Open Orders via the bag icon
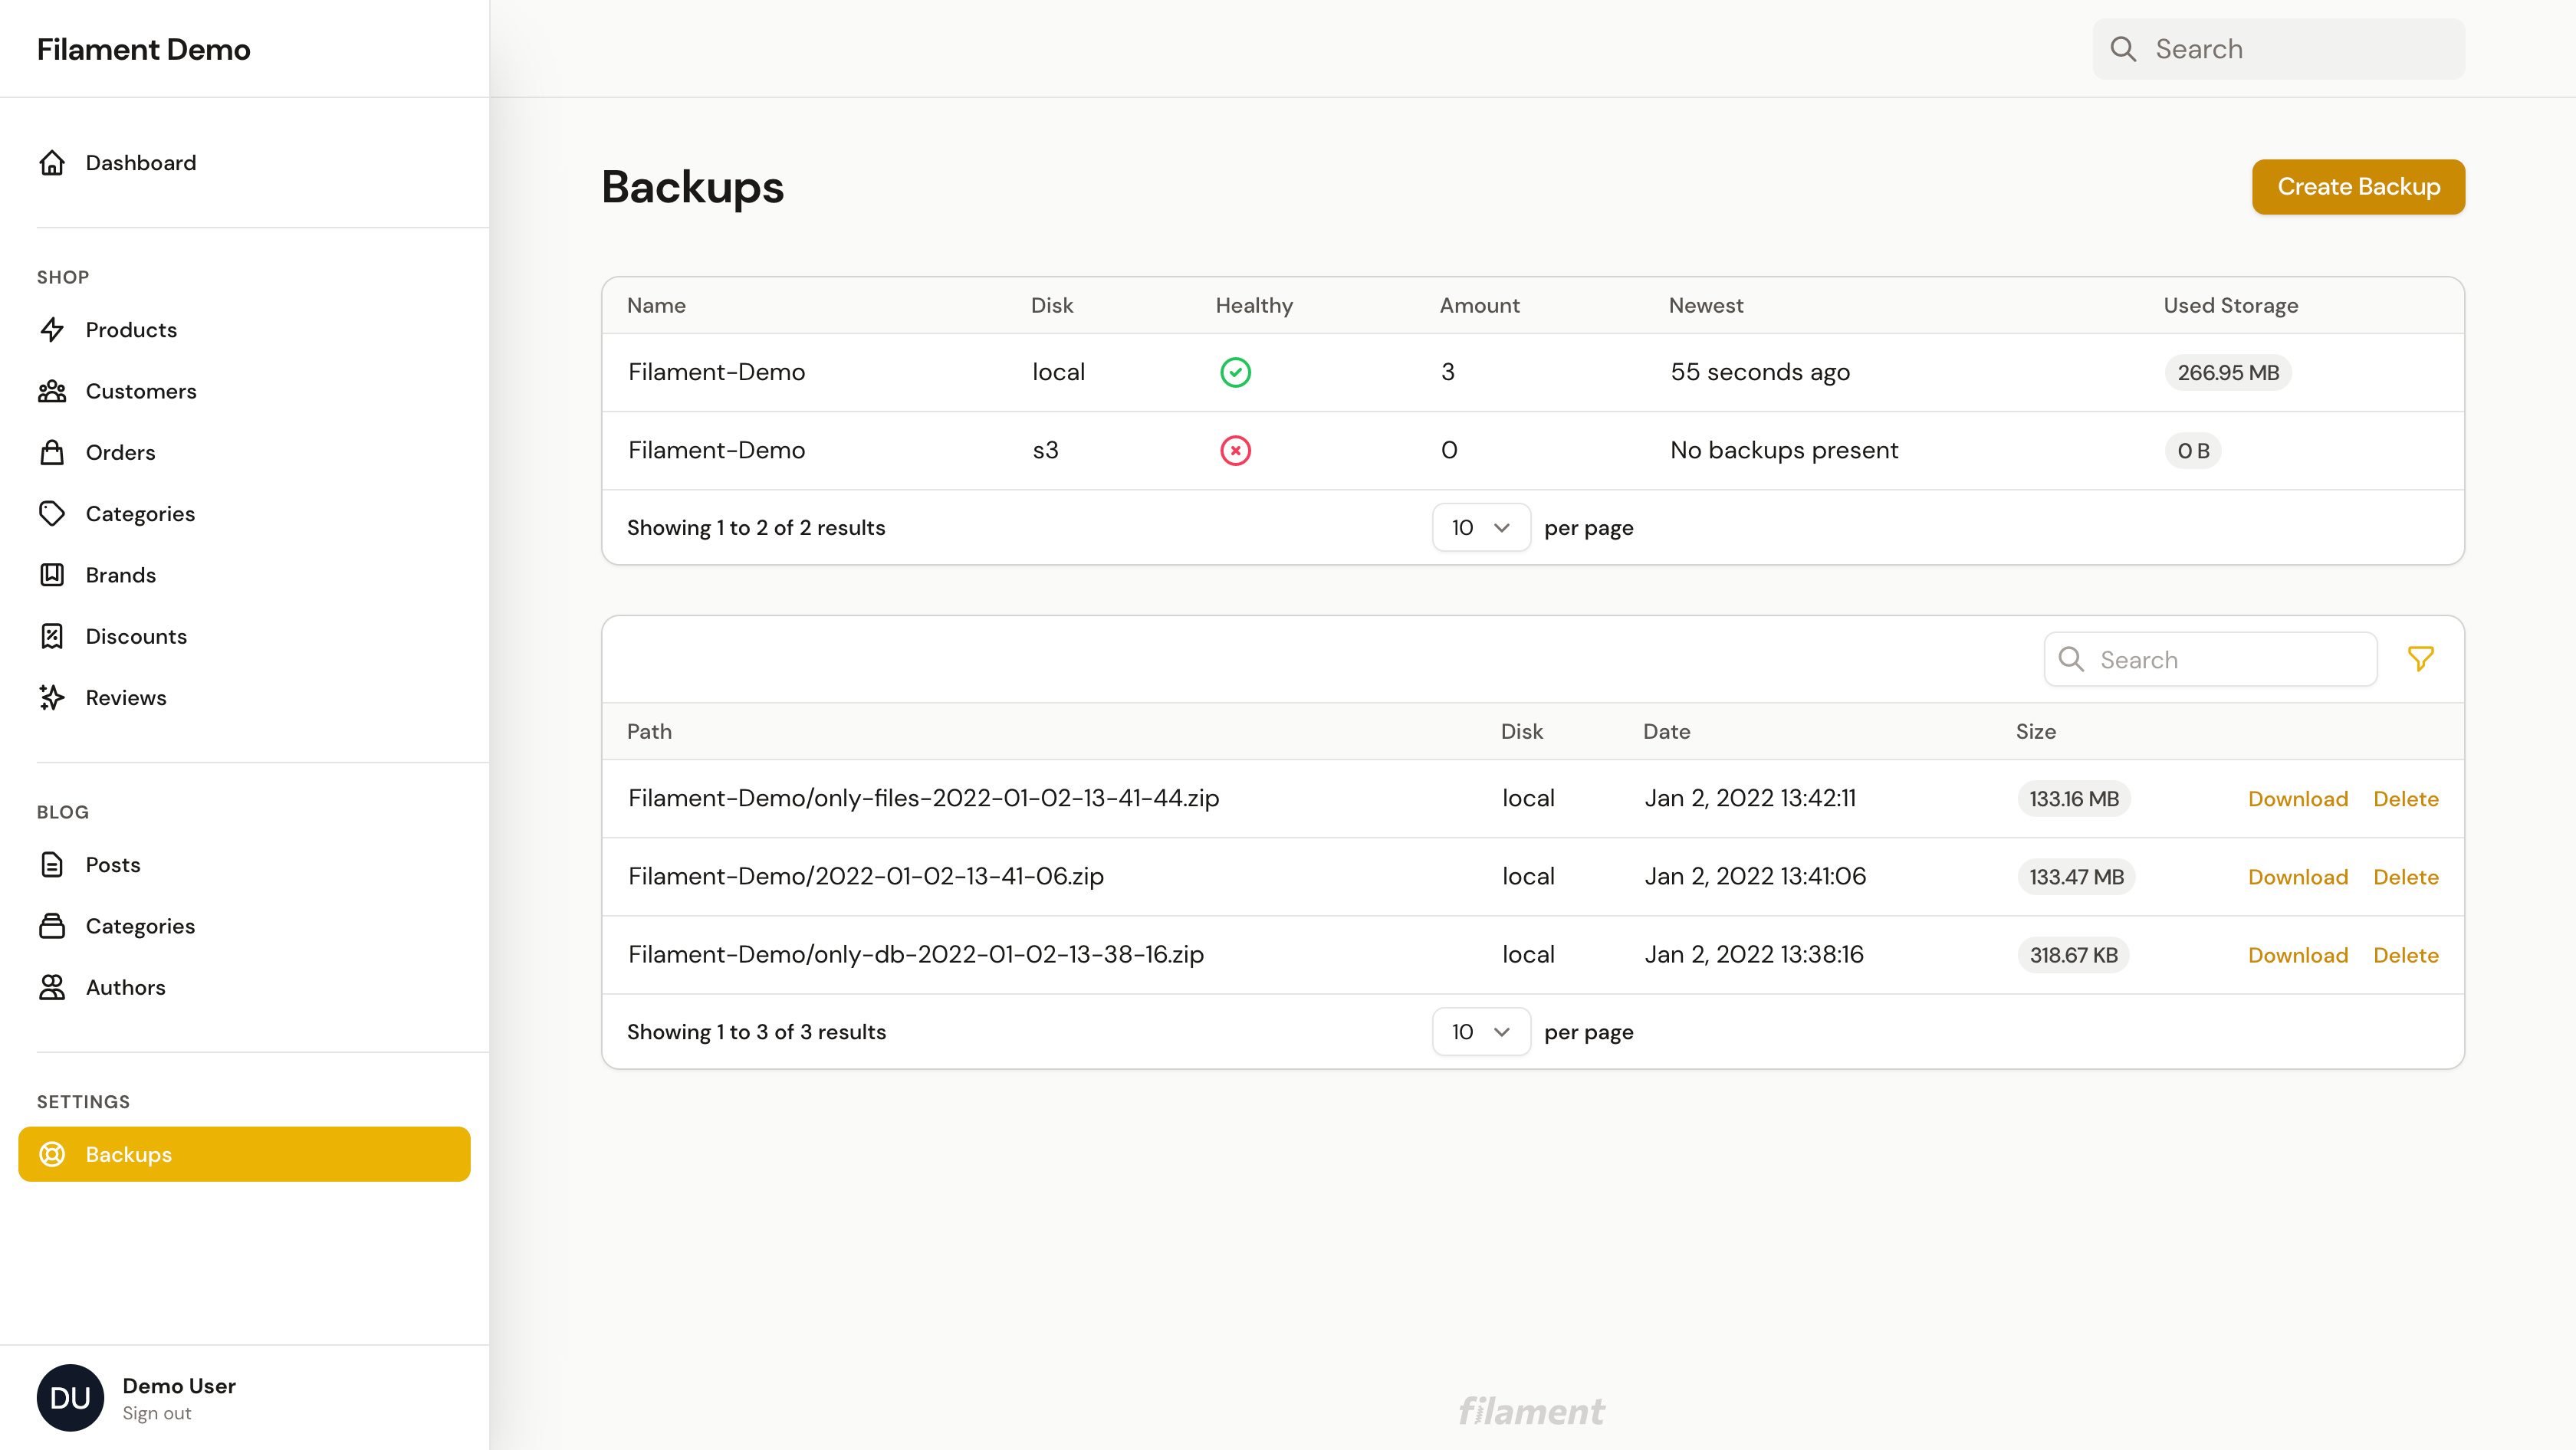The height and width of the screenshot is (1450, 2576). point(53,451)
